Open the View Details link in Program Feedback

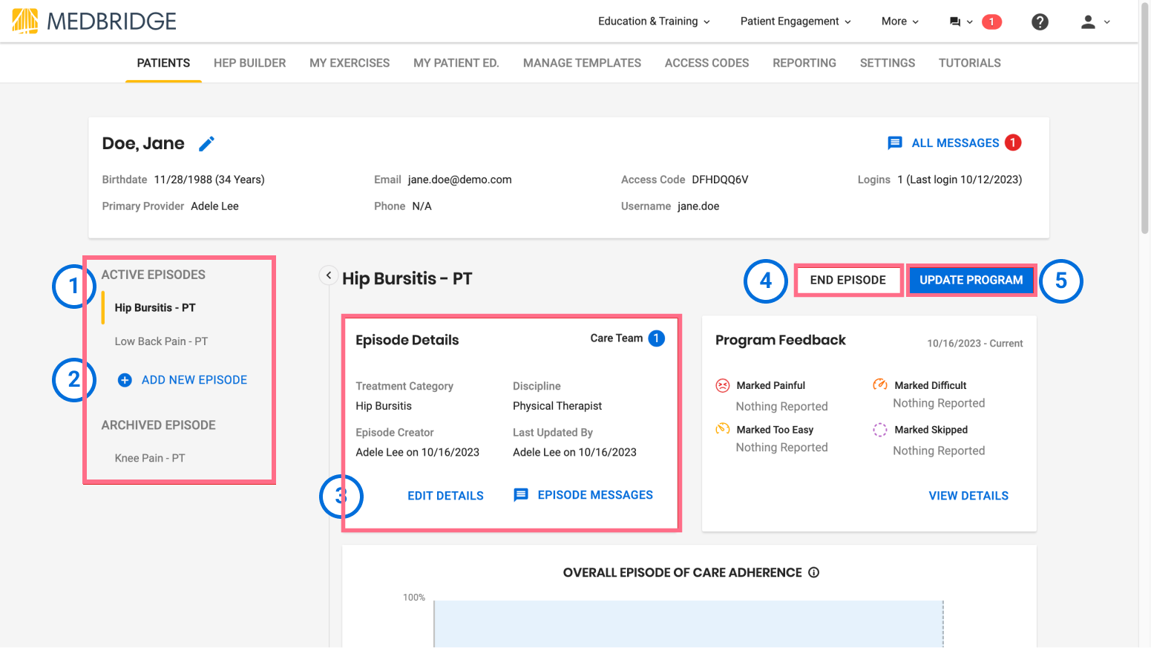click(968, 496)
